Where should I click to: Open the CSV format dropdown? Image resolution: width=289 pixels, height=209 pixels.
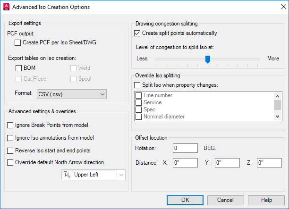(x=71, y=94)
